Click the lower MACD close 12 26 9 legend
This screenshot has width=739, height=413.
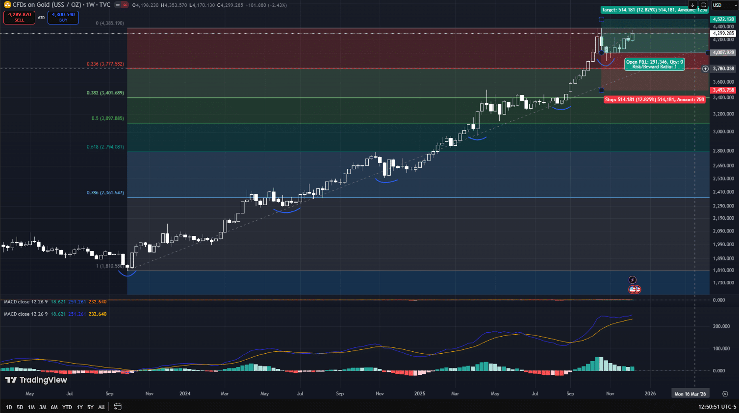pyautogui.click(x=26, y=314)
